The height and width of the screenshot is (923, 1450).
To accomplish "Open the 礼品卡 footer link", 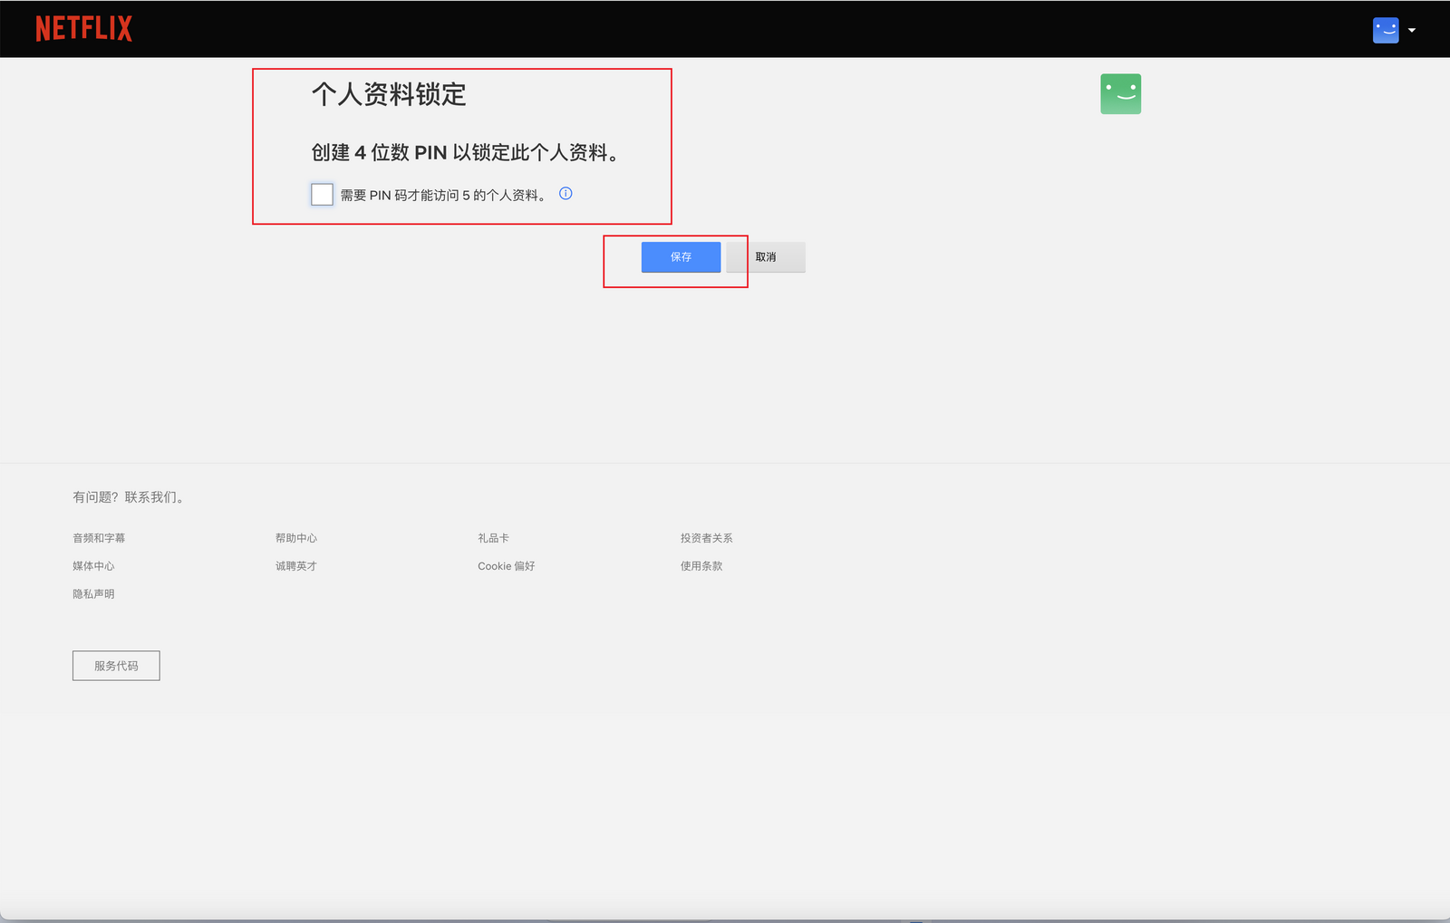I will pyautogui.click(x=493, y=538).
